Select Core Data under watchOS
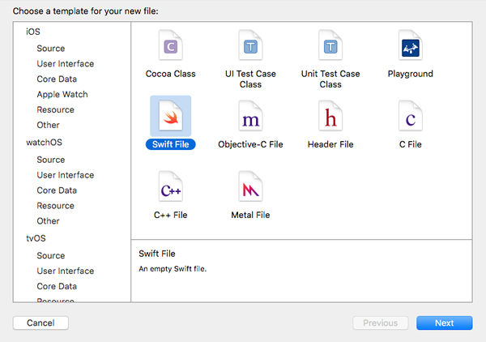The width and height of the screenshot is (486, 342). 57,190
